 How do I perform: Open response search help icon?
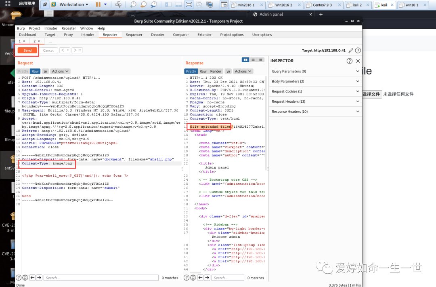coord(187,278)
